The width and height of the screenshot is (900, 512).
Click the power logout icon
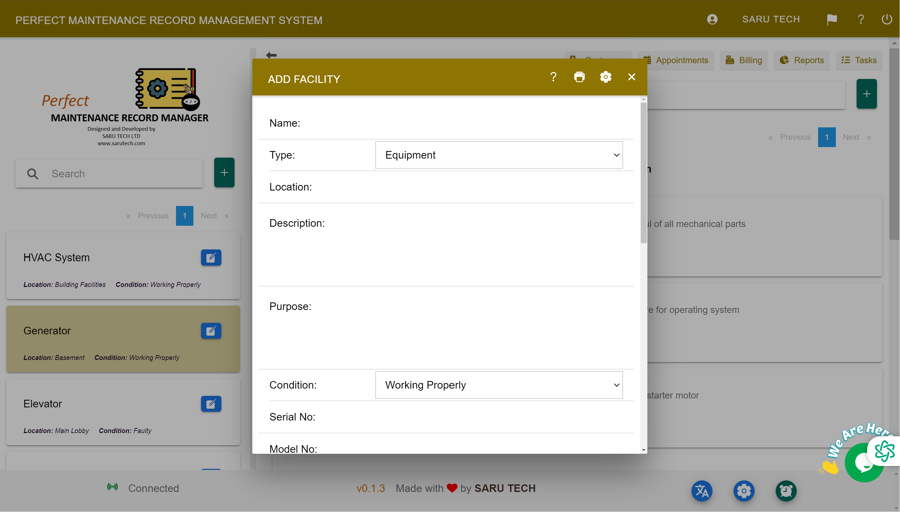887,19
